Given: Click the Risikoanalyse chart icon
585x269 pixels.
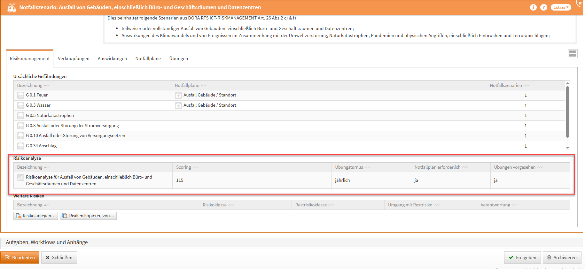Looking at the screenshot, I should click(21, 177).
